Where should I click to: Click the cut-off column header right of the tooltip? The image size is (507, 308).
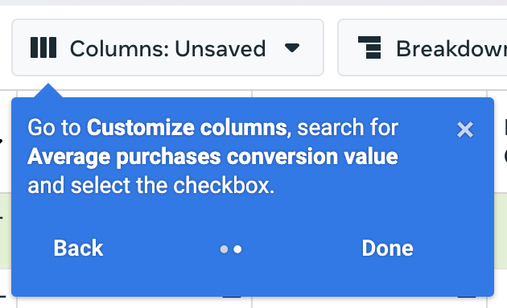click(501, 142)
